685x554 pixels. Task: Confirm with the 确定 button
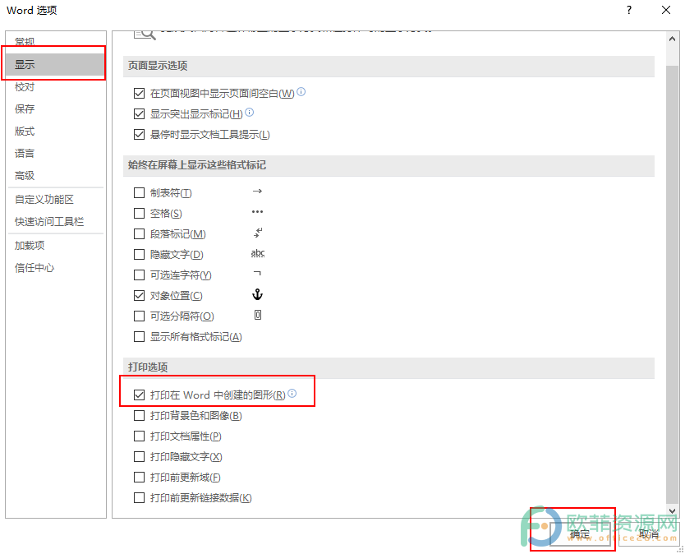[x=580, y=534]
